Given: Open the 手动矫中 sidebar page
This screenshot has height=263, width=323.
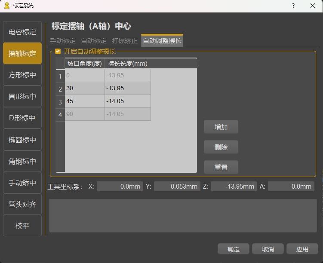Looking at the screenshot, I should (22, 183).
